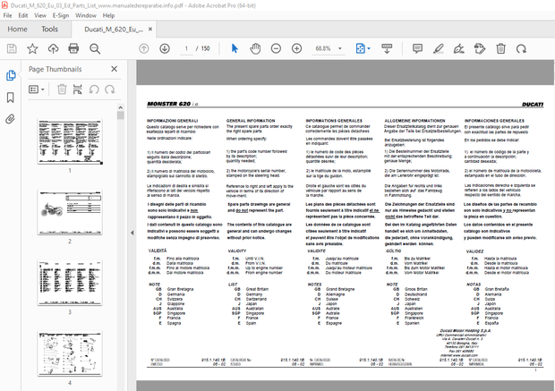
Task: Select page 3 thumbnail
Action: (x=70, y=283)
